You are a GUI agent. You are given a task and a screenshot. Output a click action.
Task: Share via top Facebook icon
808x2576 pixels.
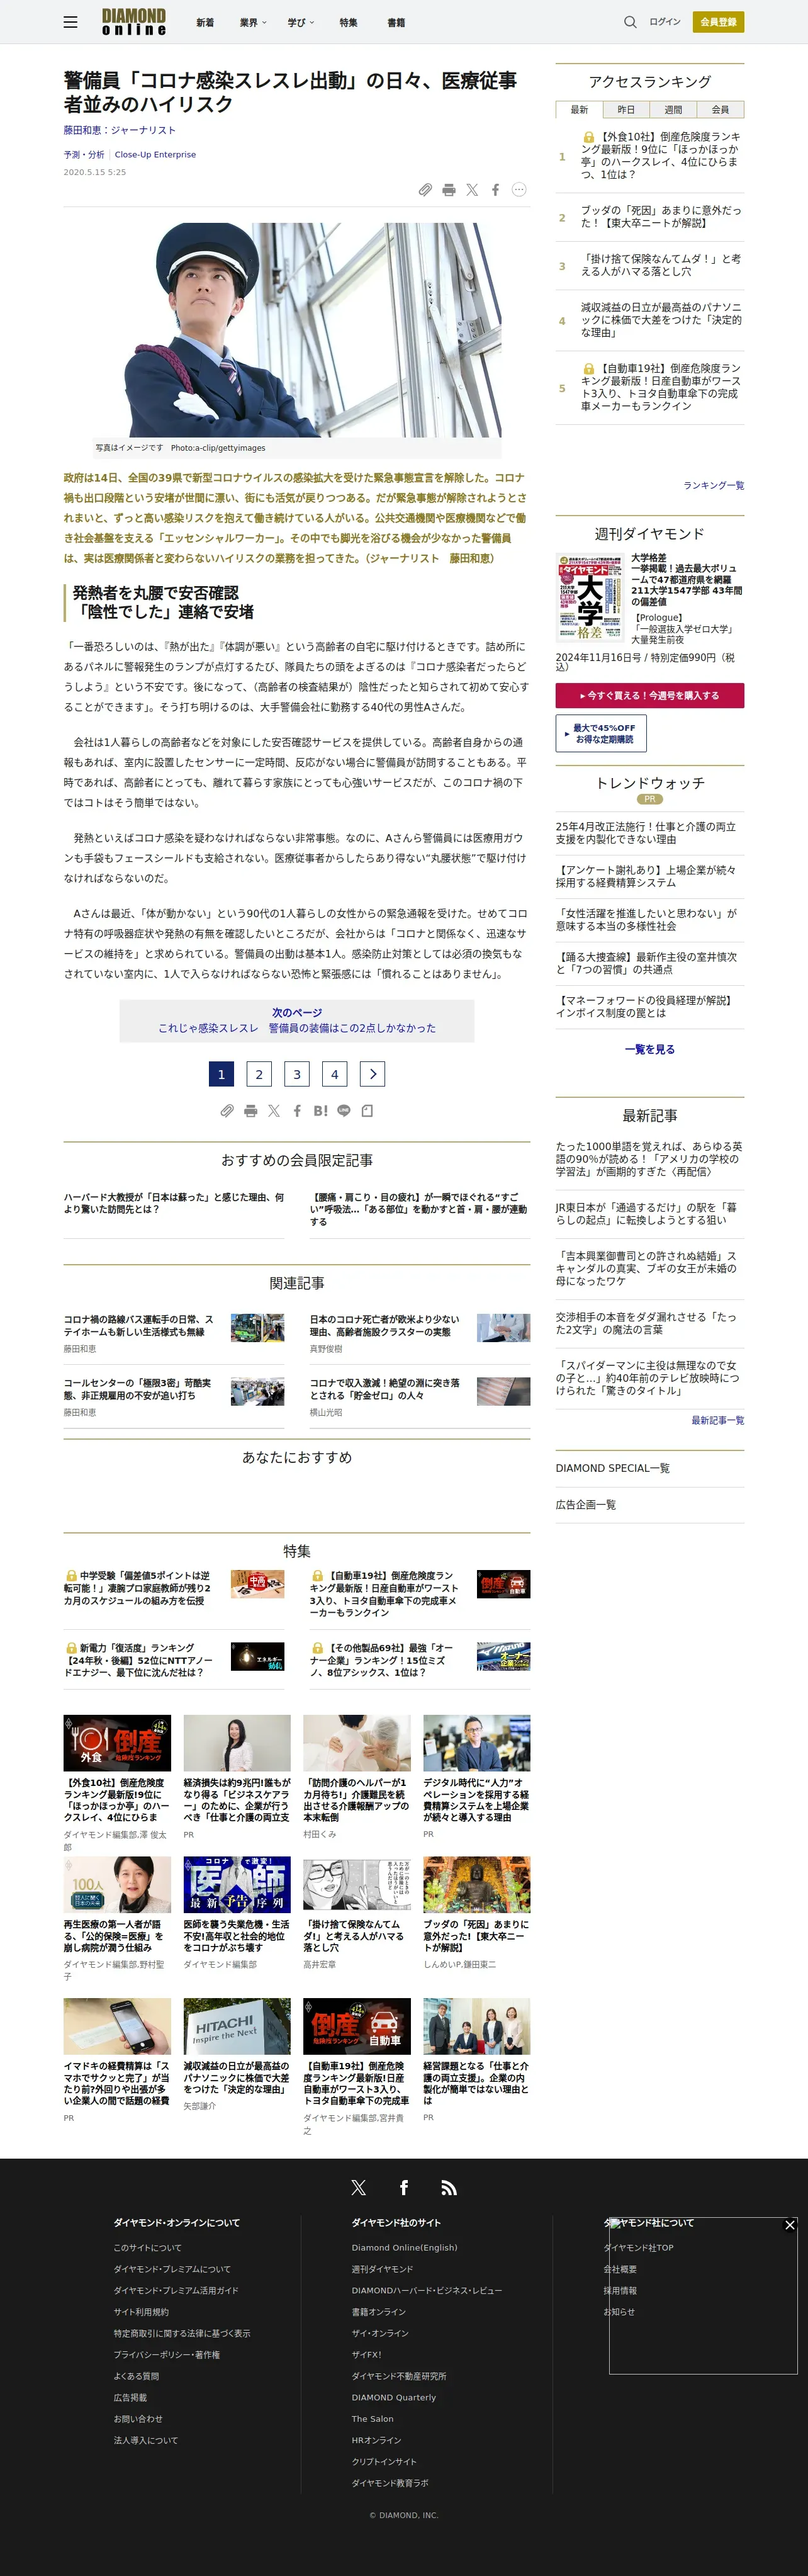tap(495, 190)
